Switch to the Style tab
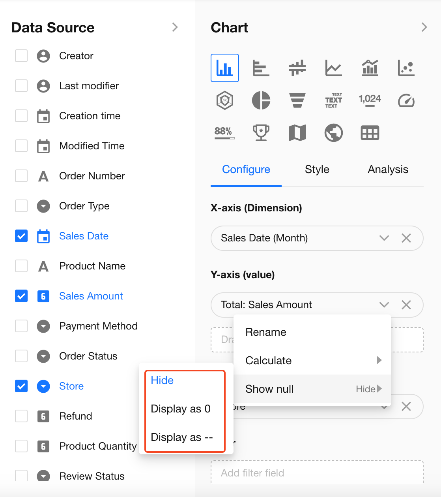The image size is (441, 497). click(x=317, y=169)
